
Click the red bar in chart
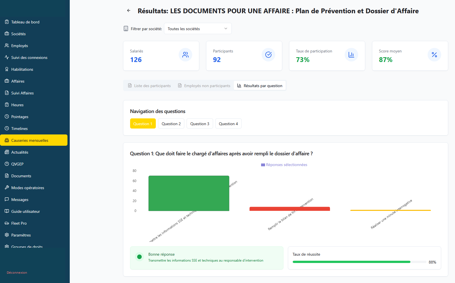290,209
